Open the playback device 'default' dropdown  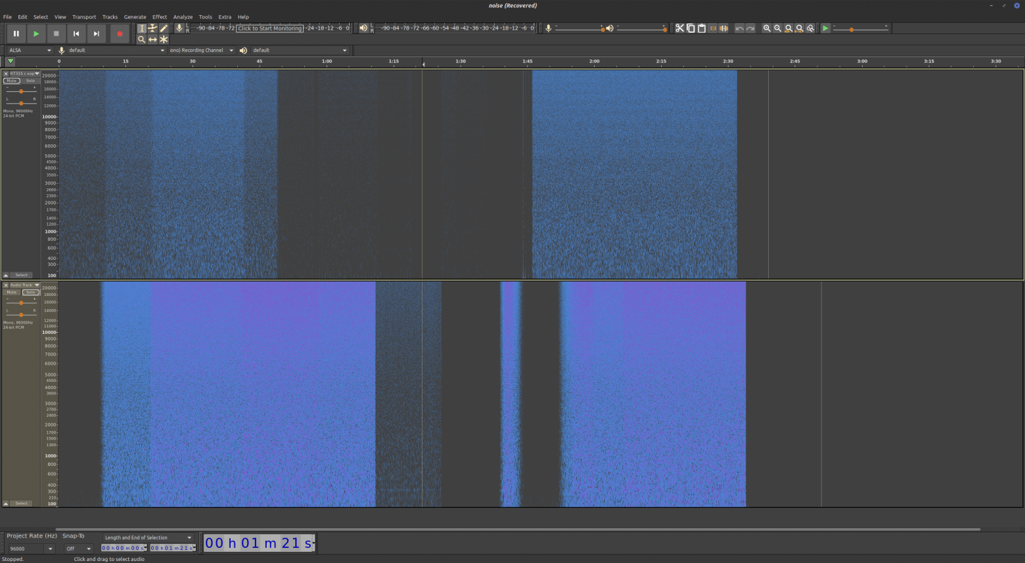[x=300, y=50]
